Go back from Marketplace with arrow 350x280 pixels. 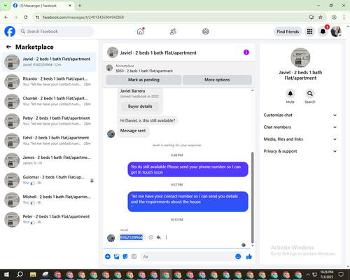point(8,47)
